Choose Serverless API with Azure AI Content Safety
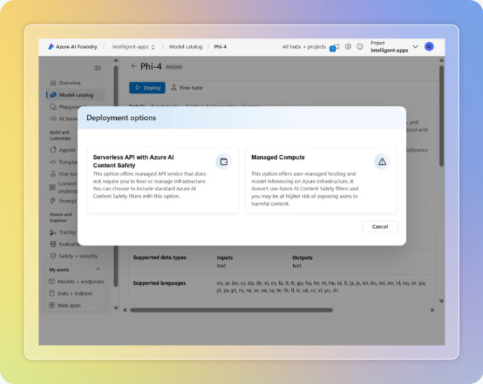This screenshot has height=384, width=483. [162, 180]
